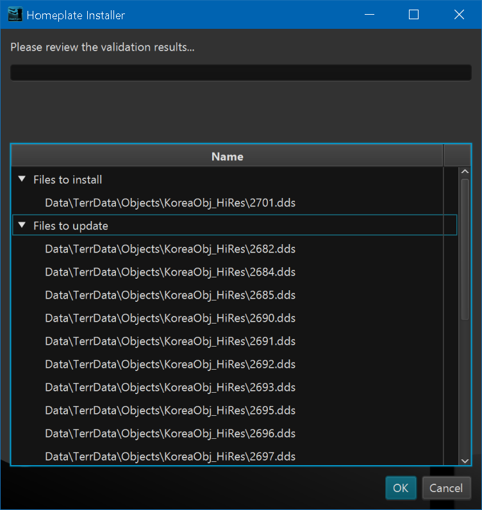Select the 2697.dds file entry
482x510 pixels.
coord(170,456)
